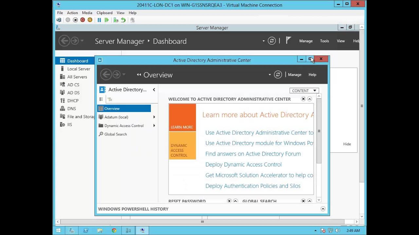The width and height of the screenshot is (419, 235).
Task: Open Find answers on Active Directory Forum
Action: click(253, 154)
